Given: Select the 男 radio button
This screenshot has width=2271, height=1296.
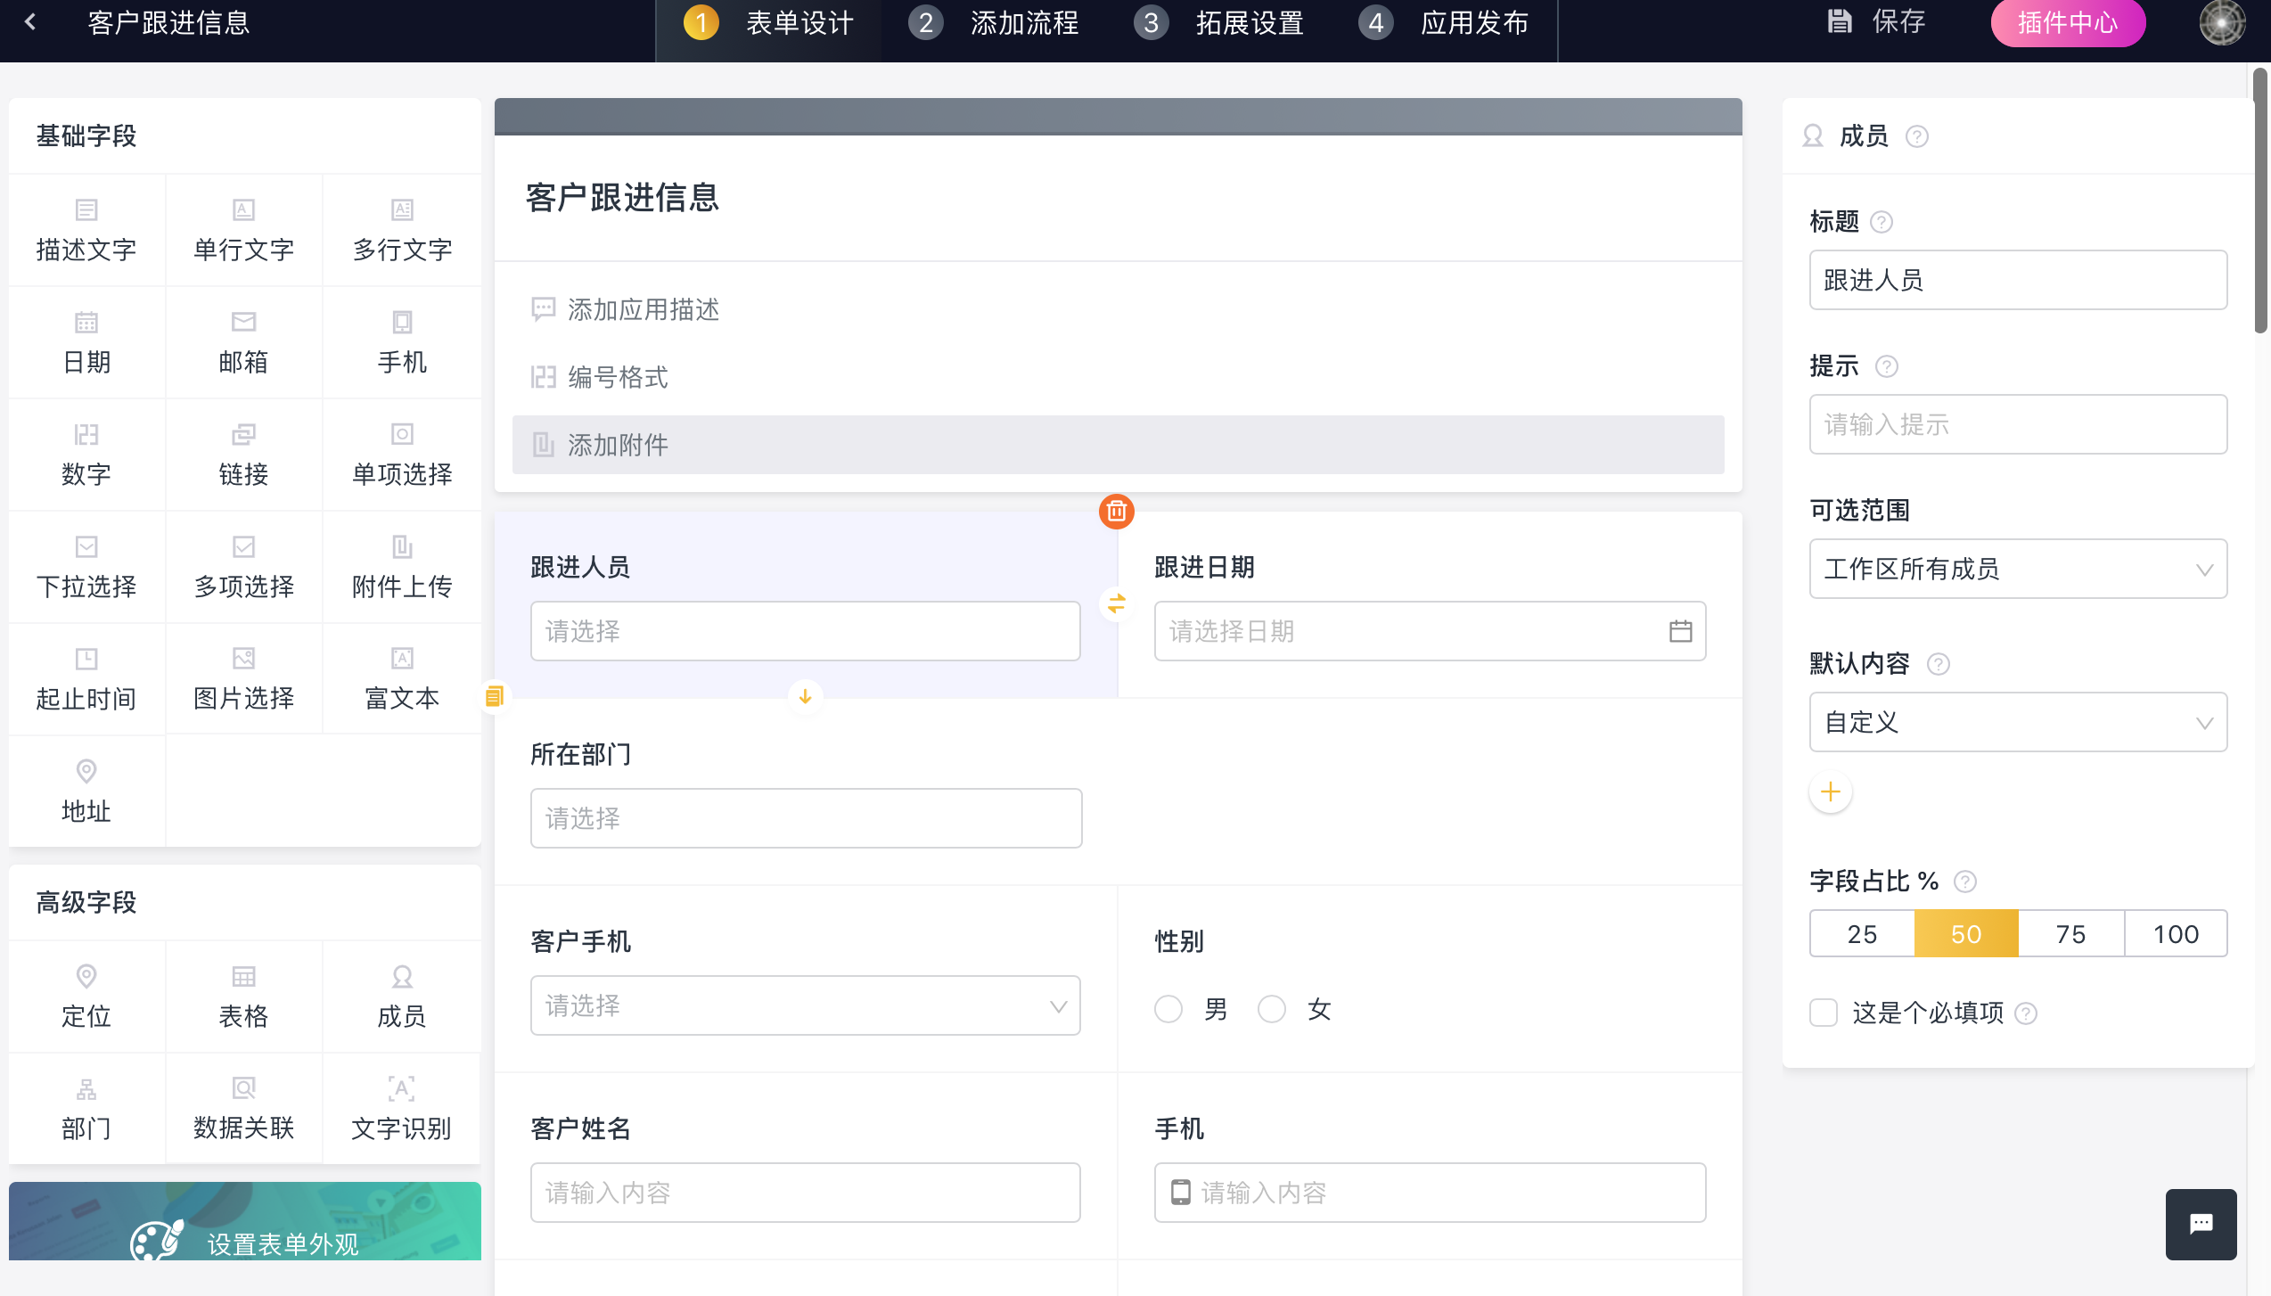Looking at the screenshot, I should [1168, 1009].
